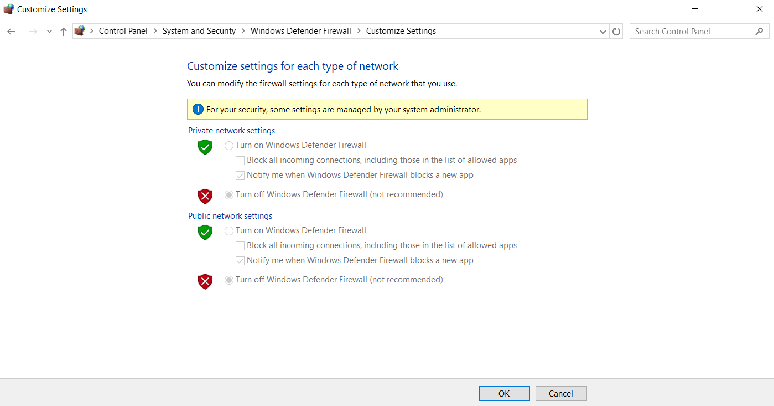Open Windows Defender Firewall breadcrumb
This screenshot has height=406, width=774.
click(301, 31)
